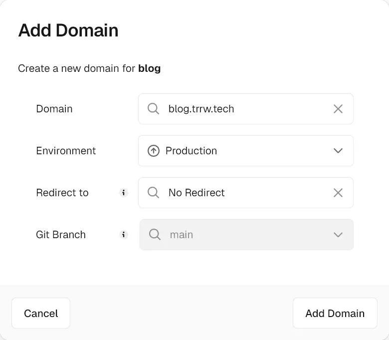Clear the blog.trrw.tech domain entry
Viewport: 389px width, 340px height.
click(338, 109)
